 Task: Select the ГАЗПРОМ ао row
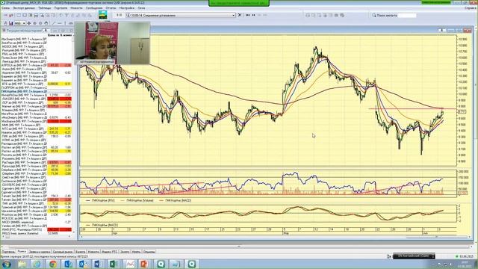37,87
